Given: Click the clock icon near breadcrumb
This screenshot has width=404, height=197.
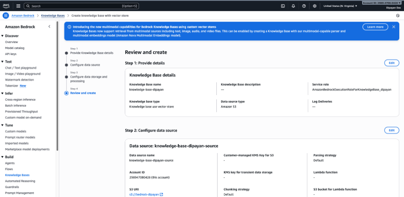Looking at the screenshot, I should pyautogui.click(x=398, y=15).
